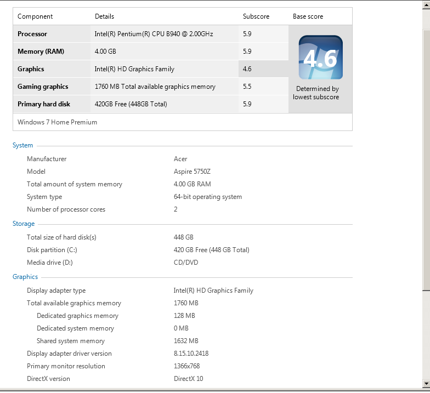This screenshot has width=430, height=393.
Task: Click the Graphics row label in table
Action: (x=31, y=69)
